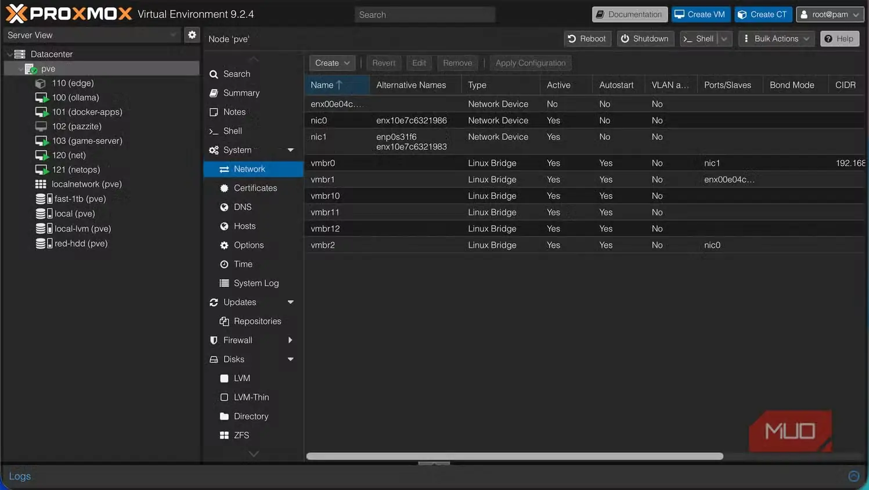Collapse the Disks menu section arrow
Image resolution: width=869 pixels, height=490 pixels.
pyautogui.click(x=291, y=359)
